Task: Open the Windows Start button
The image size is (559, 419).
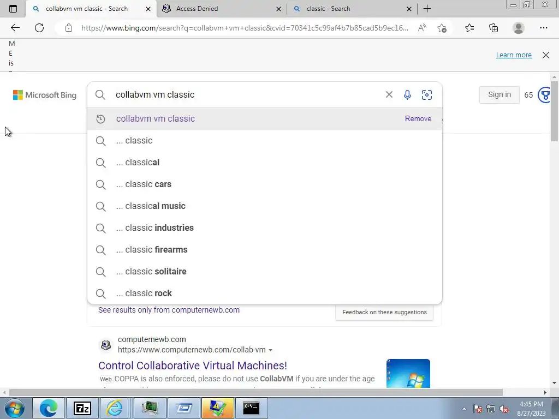Action: (x=15, y=408)
